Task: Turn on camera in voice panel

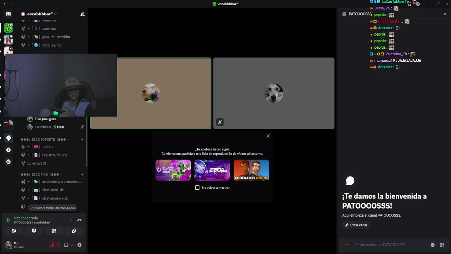Action: tap(14, 231)
